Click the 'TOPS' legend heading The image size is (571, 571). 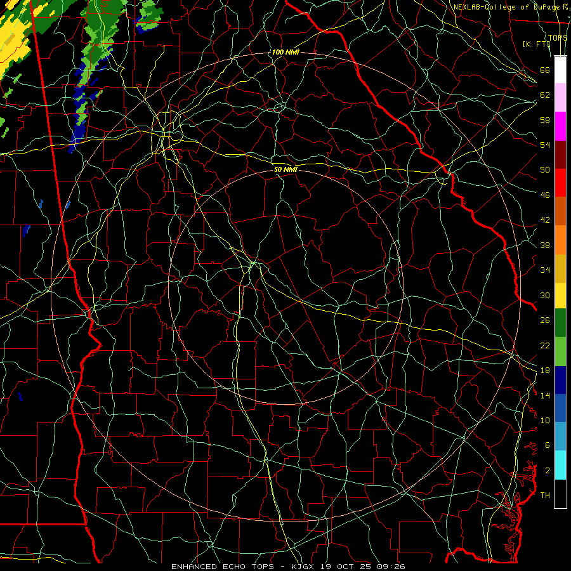click(x=558, y=38)
